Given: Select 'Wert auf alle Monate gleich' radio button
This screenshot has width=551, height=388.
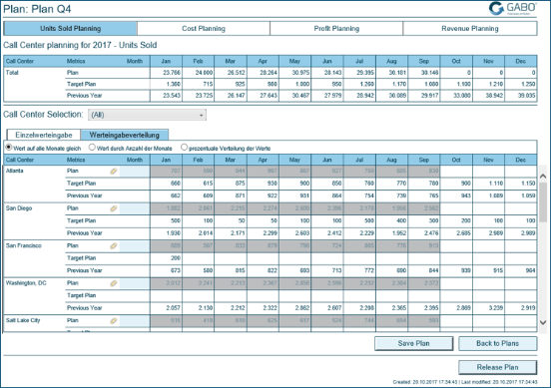Looking at the screenshot, I should (x=9, y=148).
